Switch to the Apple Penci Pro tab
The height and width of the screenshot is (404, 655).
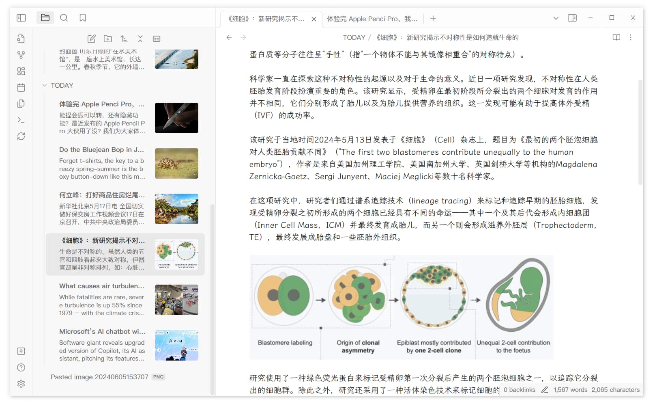372,19
